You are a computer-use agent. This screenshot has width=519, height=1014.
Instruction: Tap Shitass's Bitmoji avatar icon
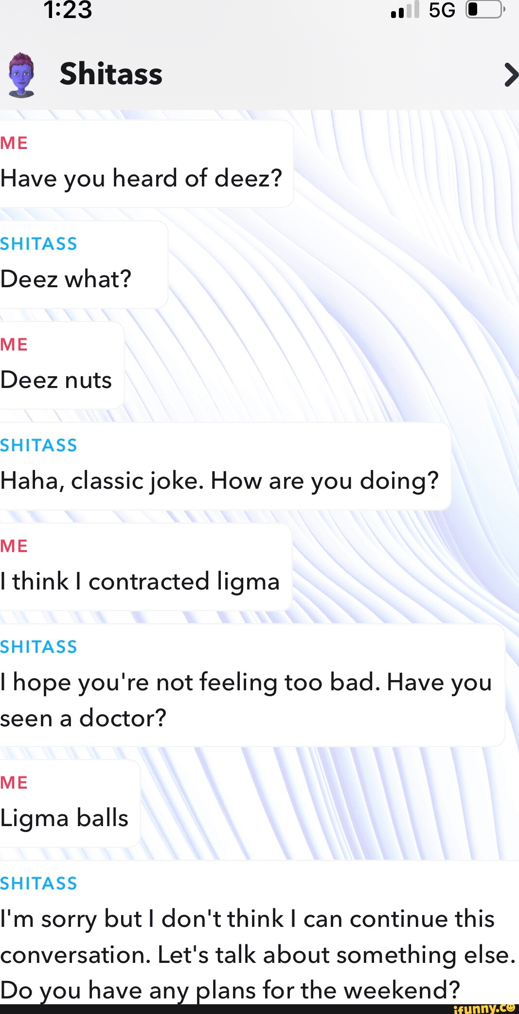[21, 74]
